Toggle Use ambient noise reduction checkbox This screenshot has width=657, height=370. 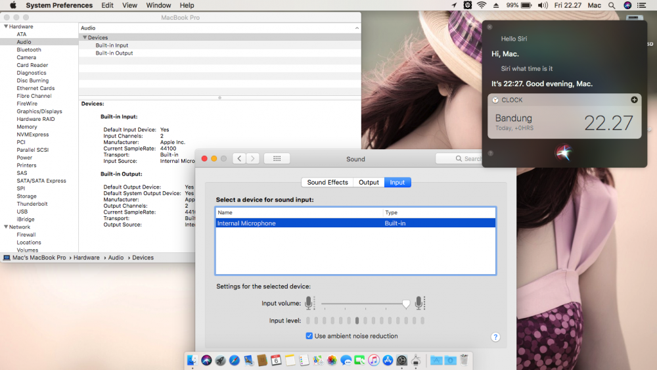[x=309, y=336]
